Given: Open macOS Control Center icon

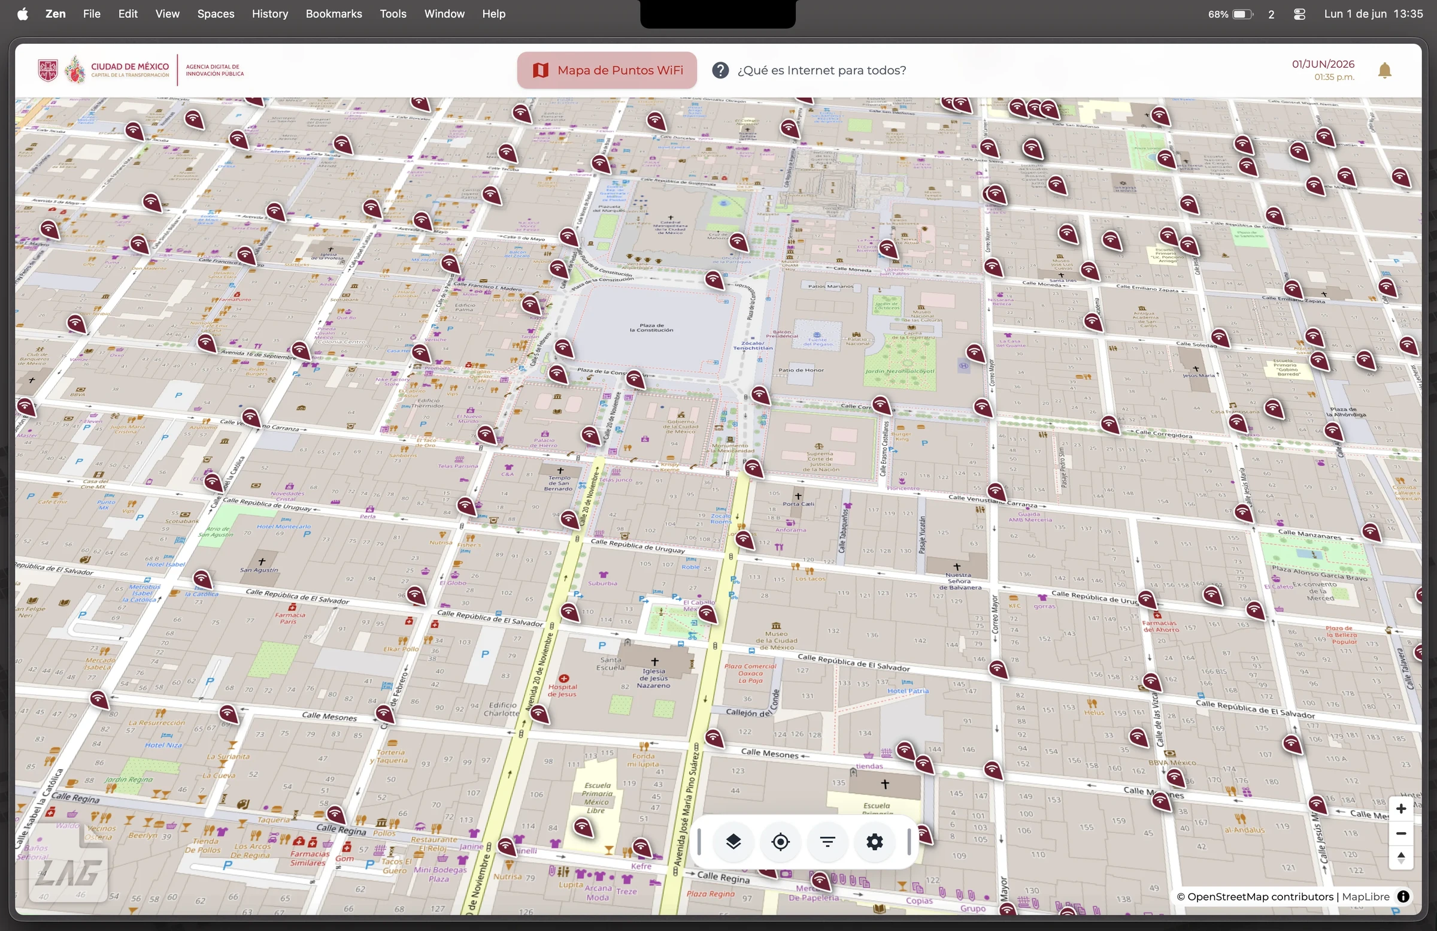Looking at the screenshot, I should click(x=1300, y=14).
